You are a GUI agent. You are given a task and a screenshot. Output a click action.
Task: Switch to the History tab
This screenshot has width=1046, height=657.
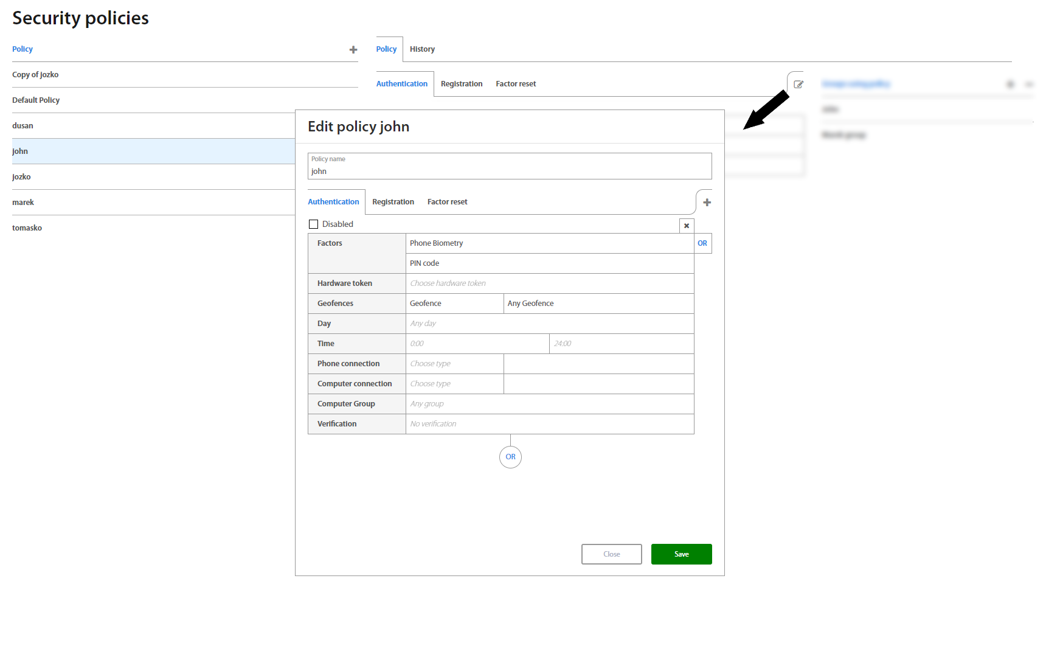422,49
